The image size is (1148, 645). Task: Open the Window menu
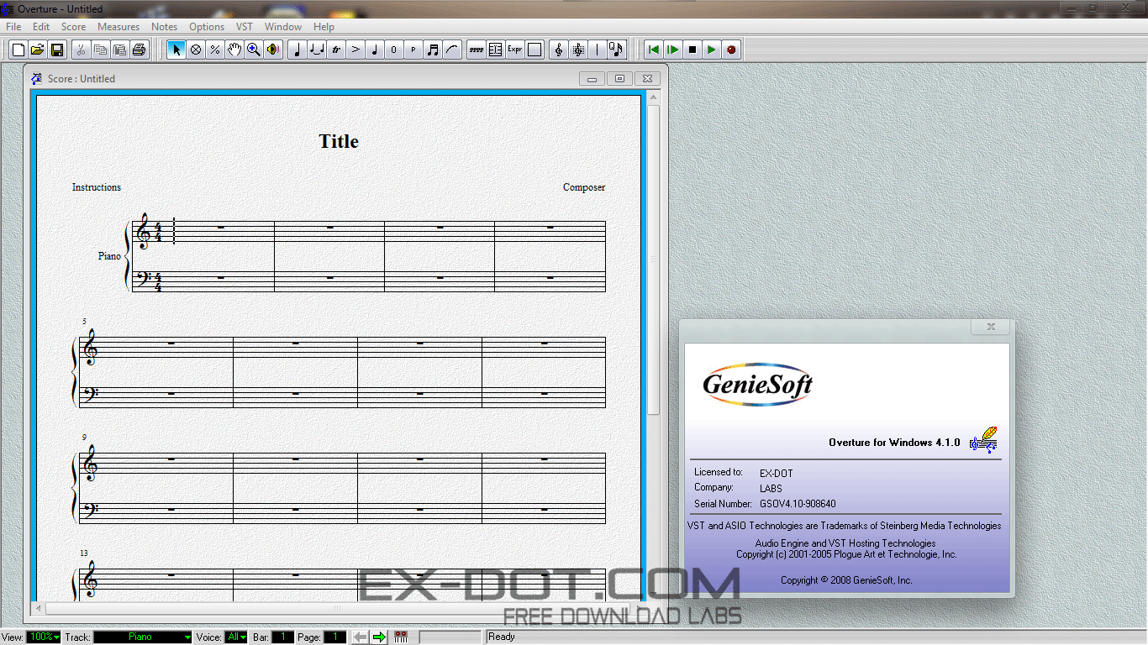[x=283, y=27]
